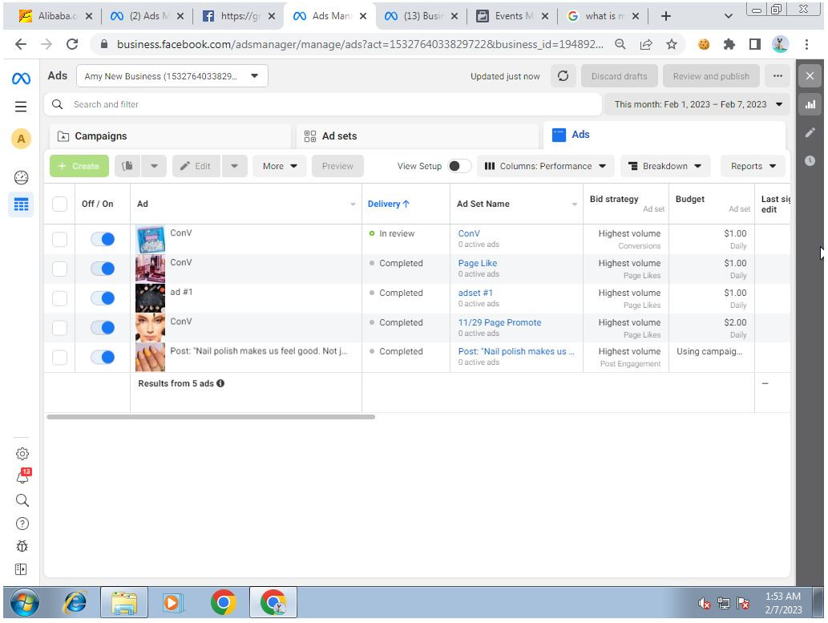Click the nail polish post ad thumbnail

click(150, 358)
